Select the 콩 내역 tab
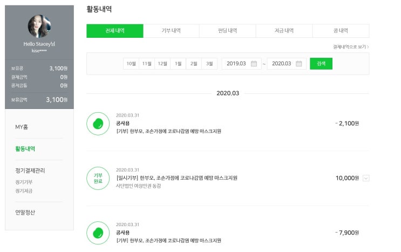401x252 pixels. tap(341, 31)
